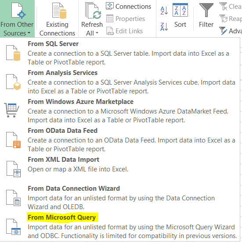Open Existing Connections

(x=57, y=19)
